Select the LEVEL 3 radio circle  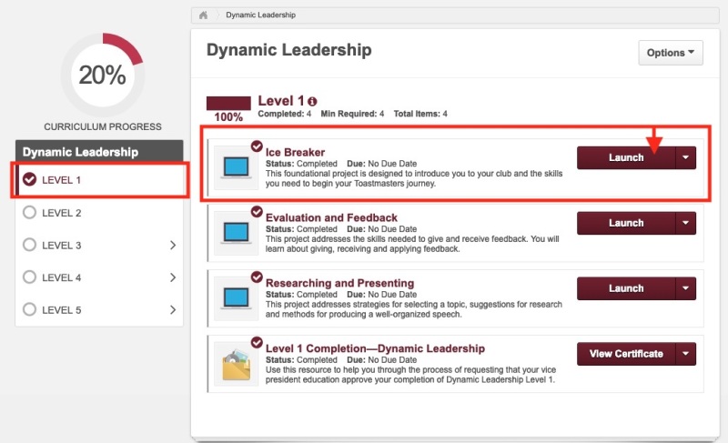coord(29,245)
